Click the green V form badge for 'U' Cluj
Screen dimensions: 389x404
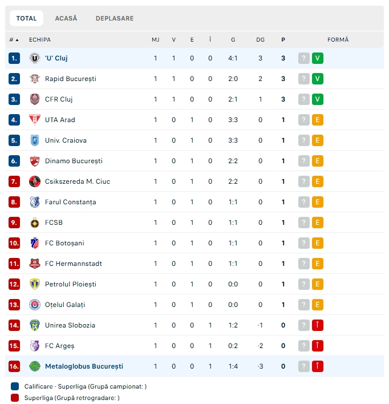[317, 58]
